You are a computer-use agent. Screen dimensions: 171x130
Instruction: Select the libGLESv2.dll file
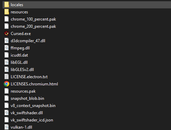point(22,70)
